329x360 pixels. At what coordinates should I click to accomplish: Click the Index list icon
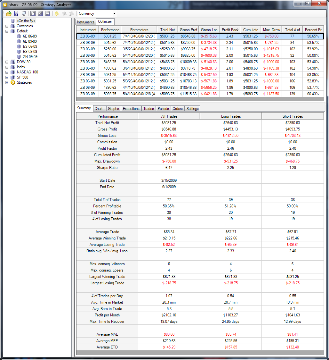coord(13,67)
